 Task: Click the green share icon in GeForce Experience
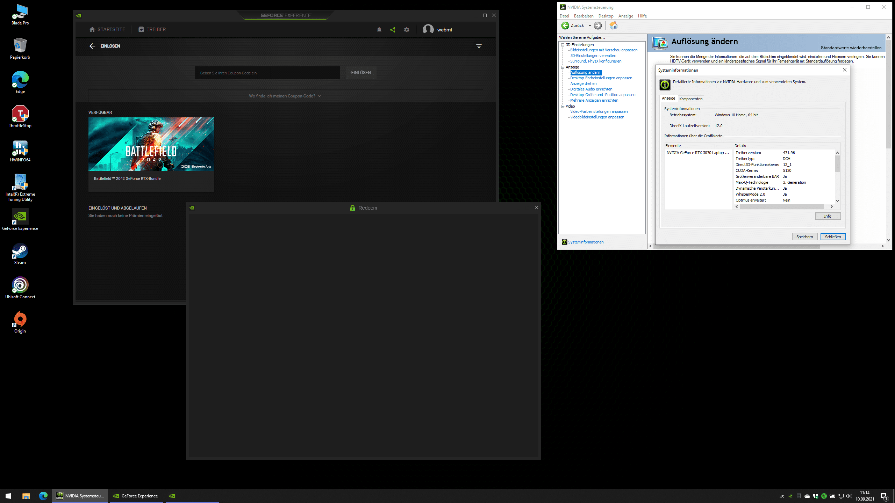[x=393, y=30]
